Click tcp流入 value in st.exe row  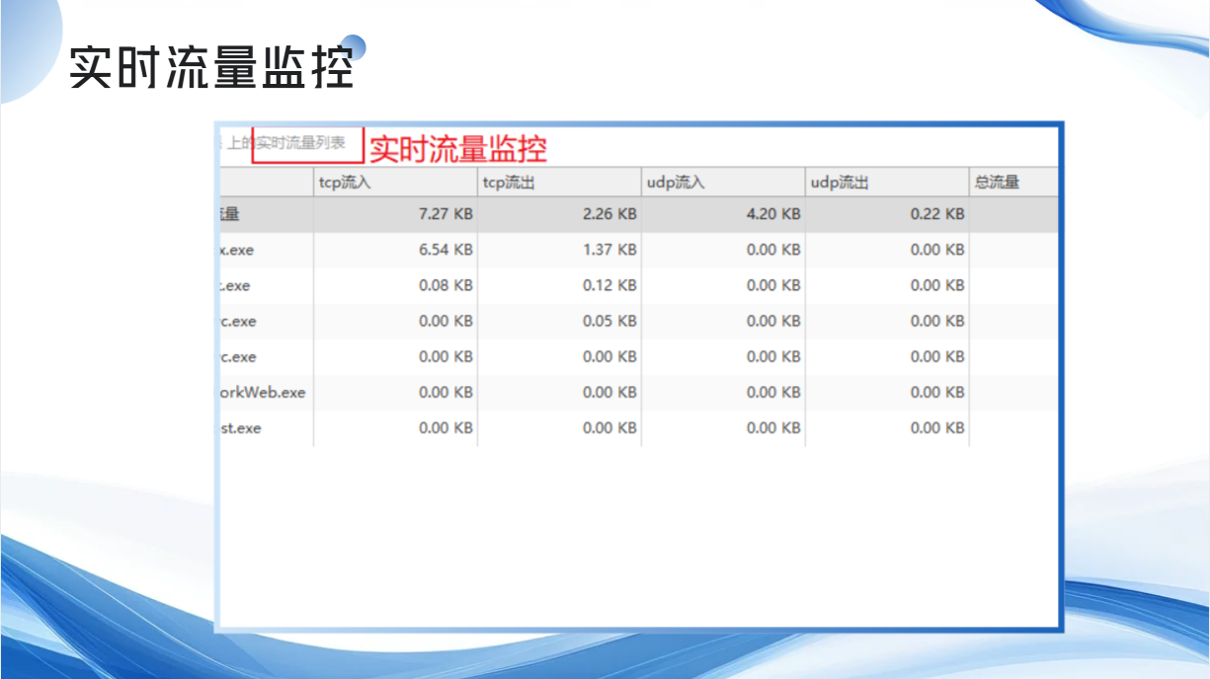coord(445,427)
